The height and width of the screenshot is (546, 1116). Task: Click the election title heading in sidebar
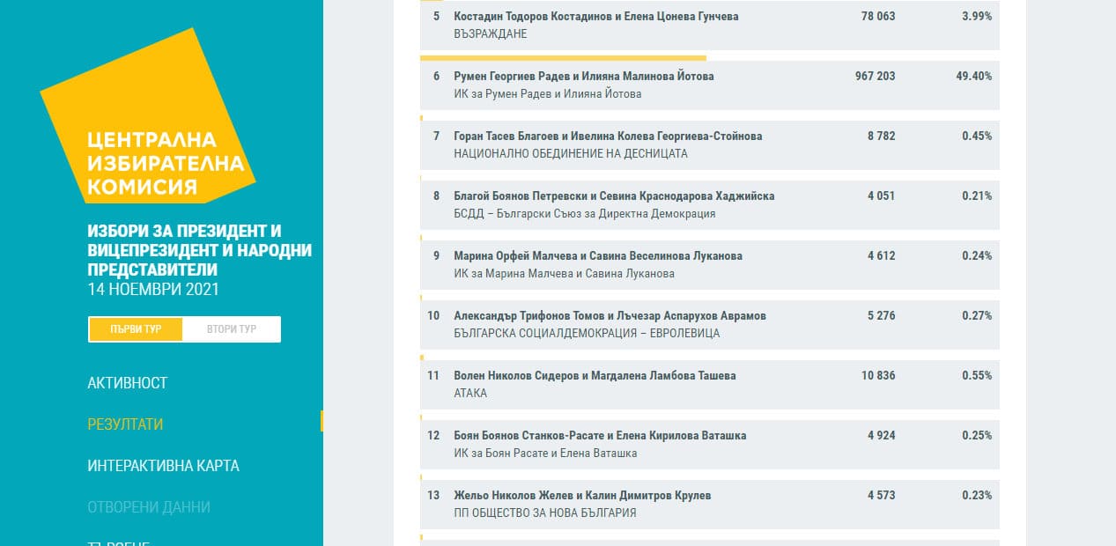click(199, 249)
